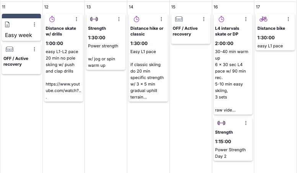Image resolution: width=299 pixels, height=173 pixels.
Task: Click stopwatch icon on Distance hike or classic
Action: [136, 19]
